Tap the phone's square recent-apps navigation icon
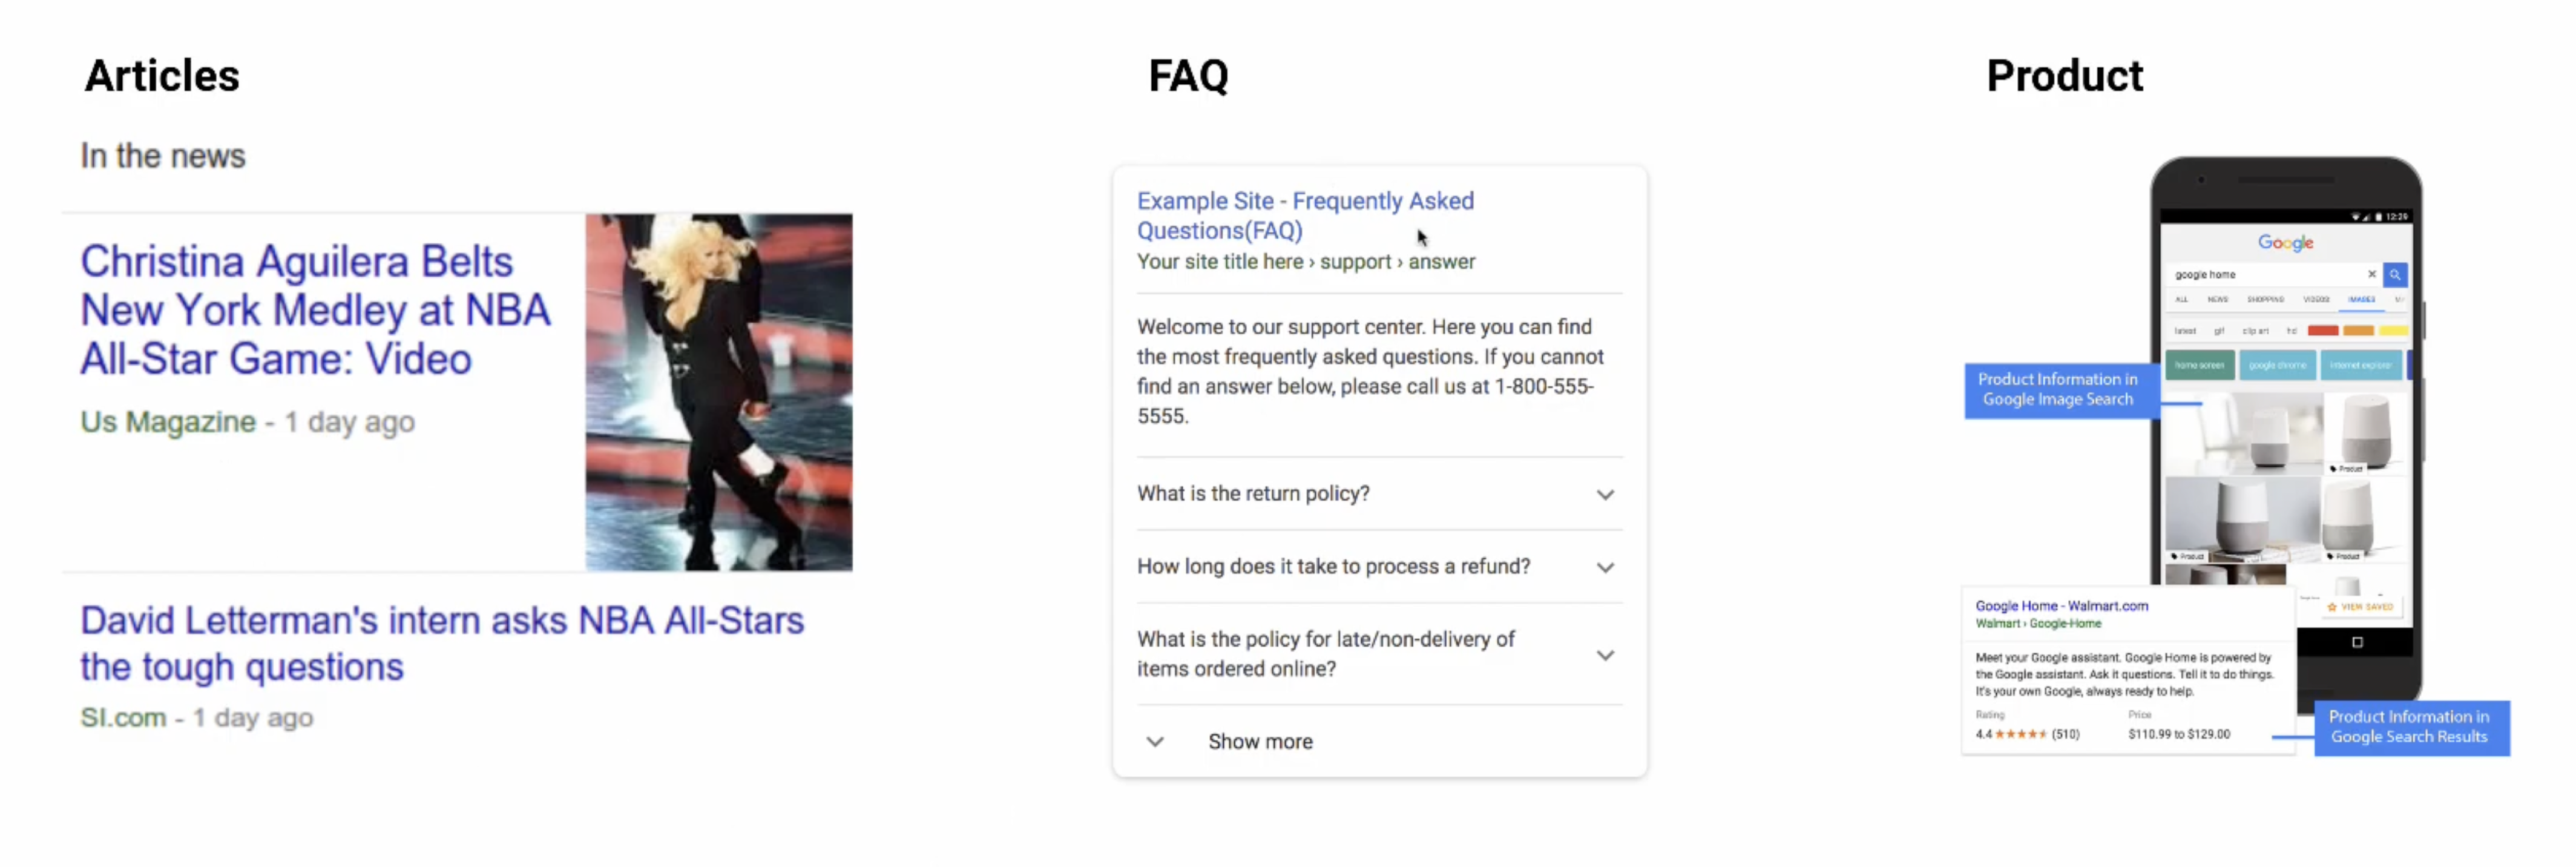Screen dimensions: 2576x867 tap(2357, 642)
